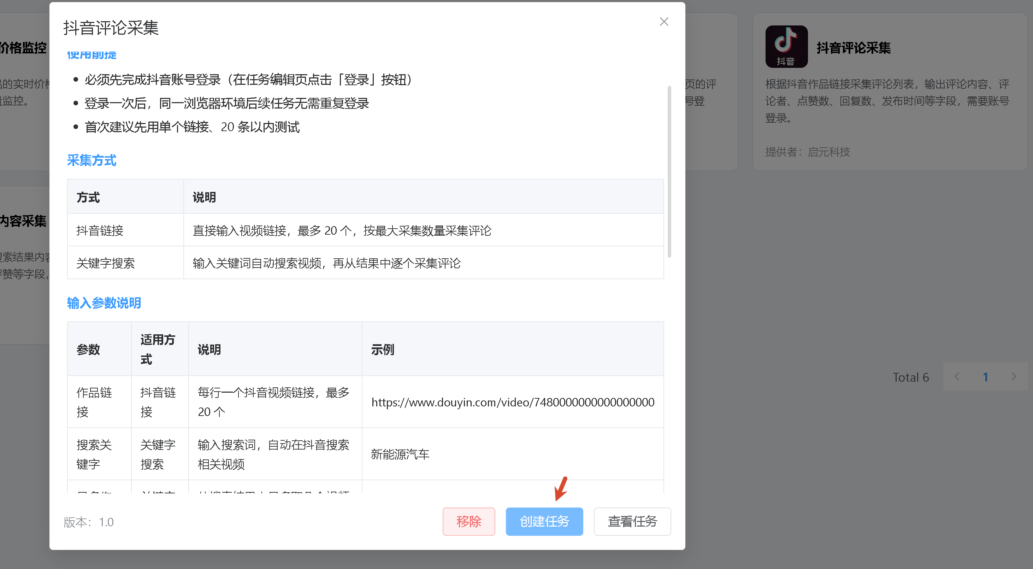Open 查看任务 button
This screenshot has height=569, width=1033.
pos(632,521)
